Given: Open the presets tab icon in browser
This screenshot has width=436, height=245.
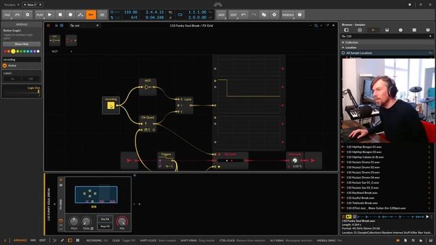Looking at the screenshot, I should (x=360, y=30).
